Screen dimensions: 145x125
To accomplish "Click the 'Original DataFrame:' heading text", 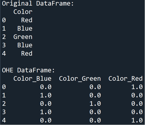I will (x=38, y=4).
